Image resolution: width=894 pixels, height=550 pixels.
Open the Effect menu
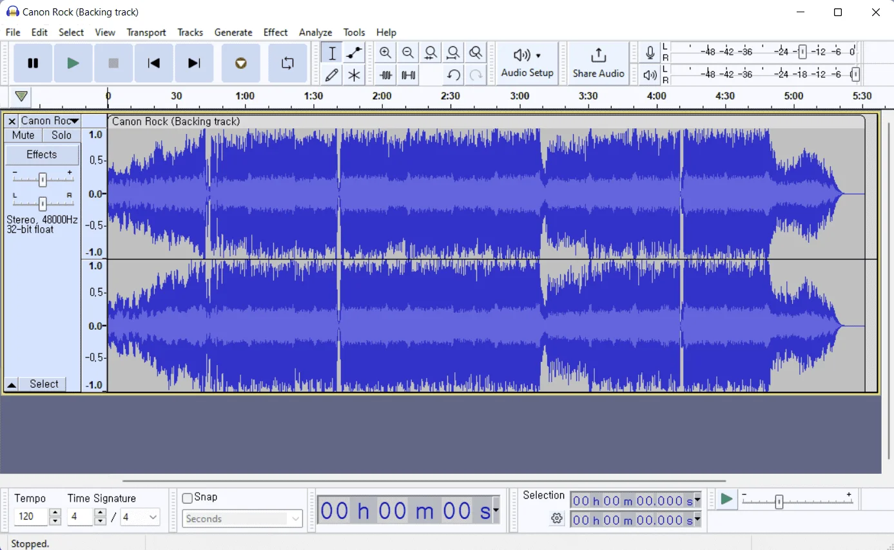click(275, 32)
